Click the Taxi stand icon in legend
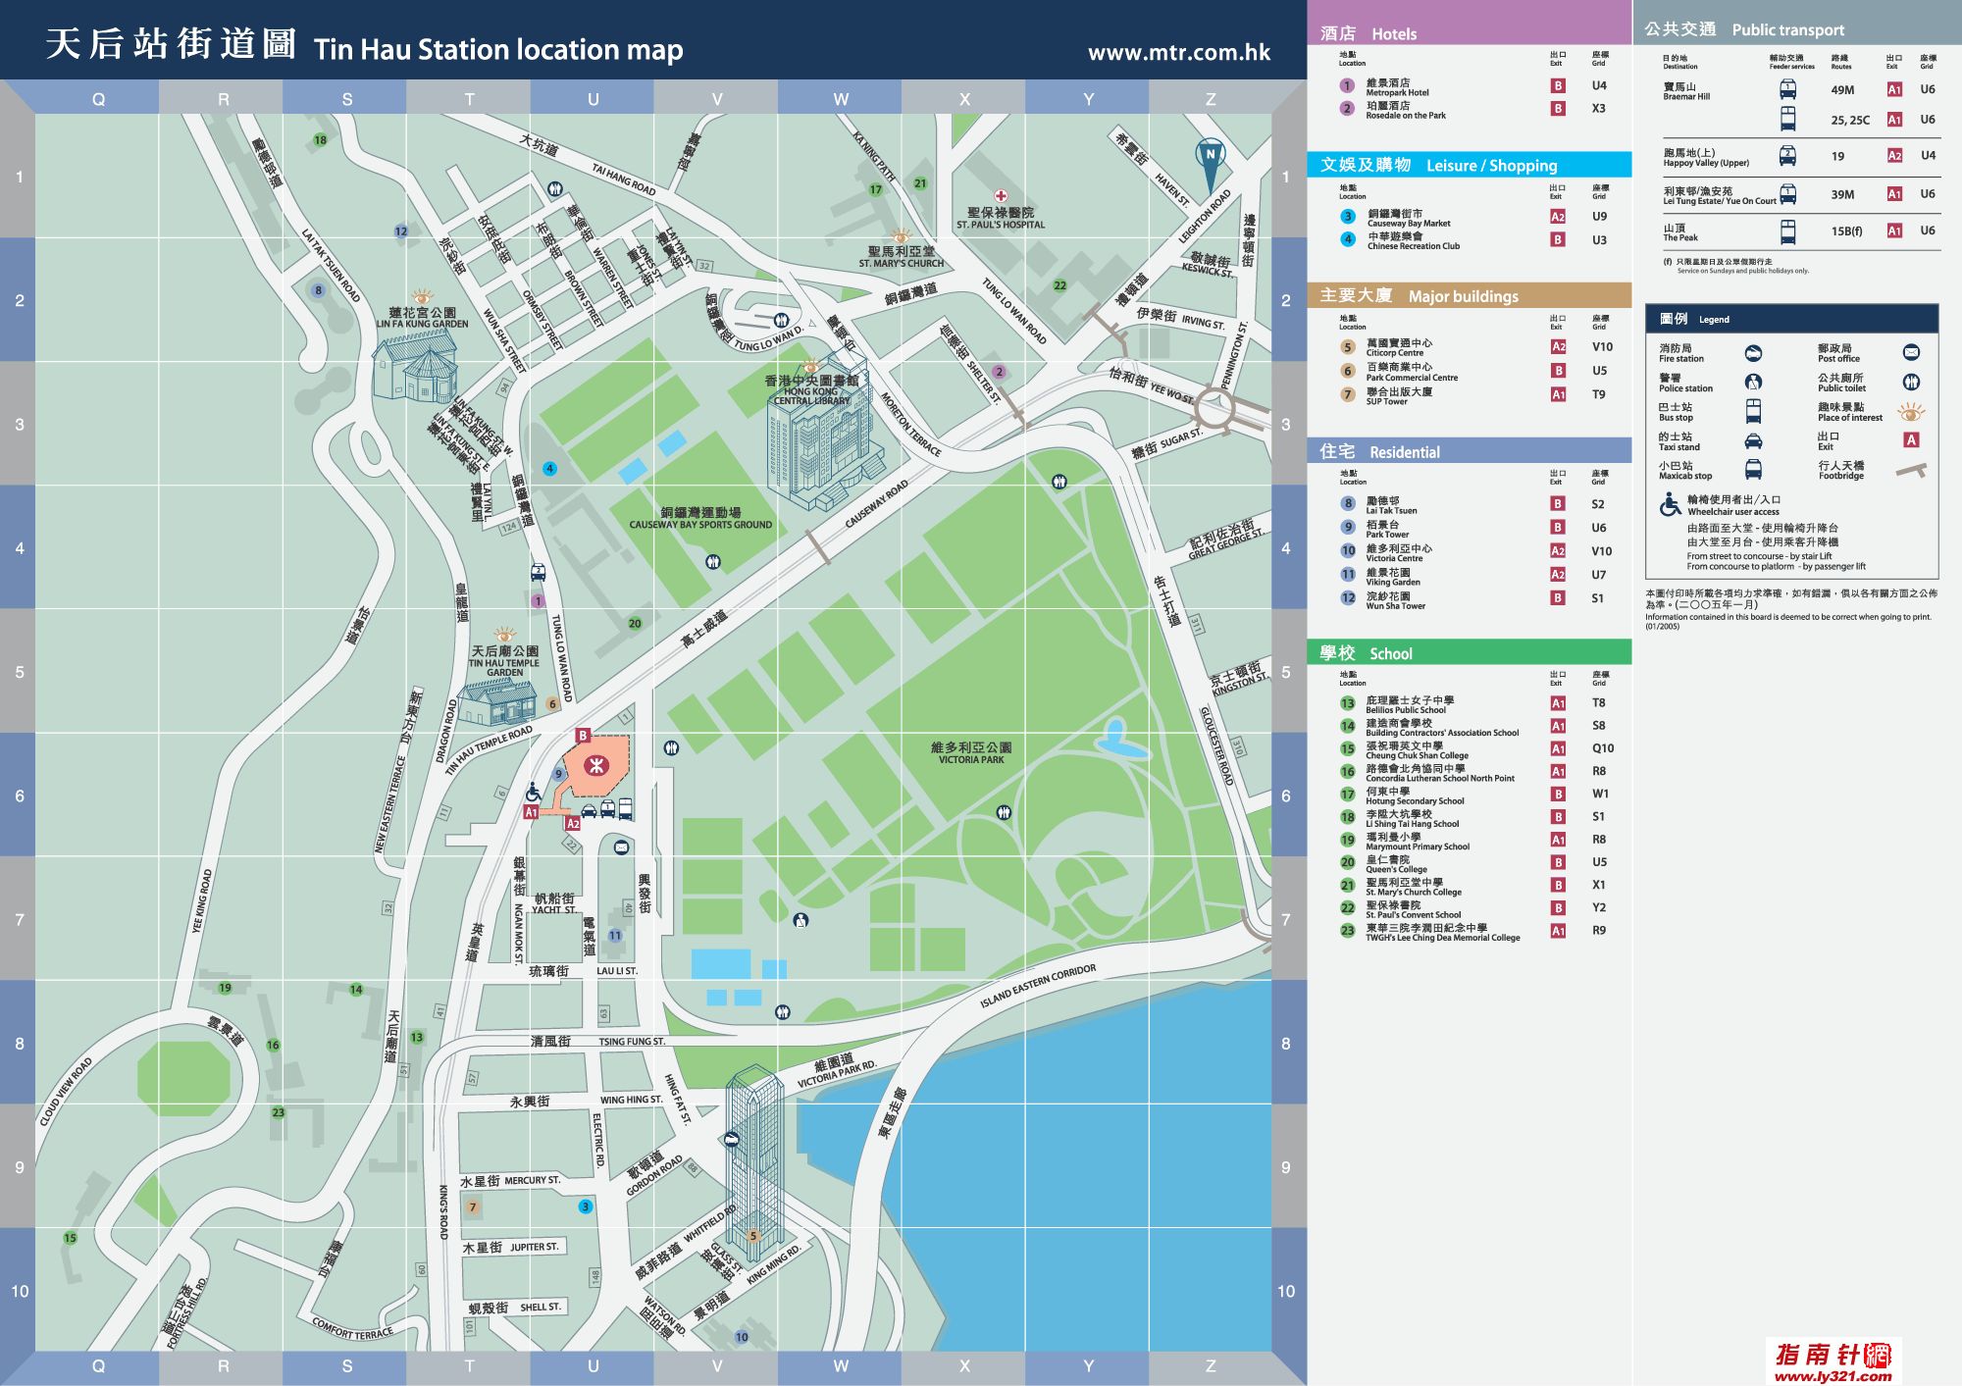The image size is (1962, 1386). point(1753,441)
